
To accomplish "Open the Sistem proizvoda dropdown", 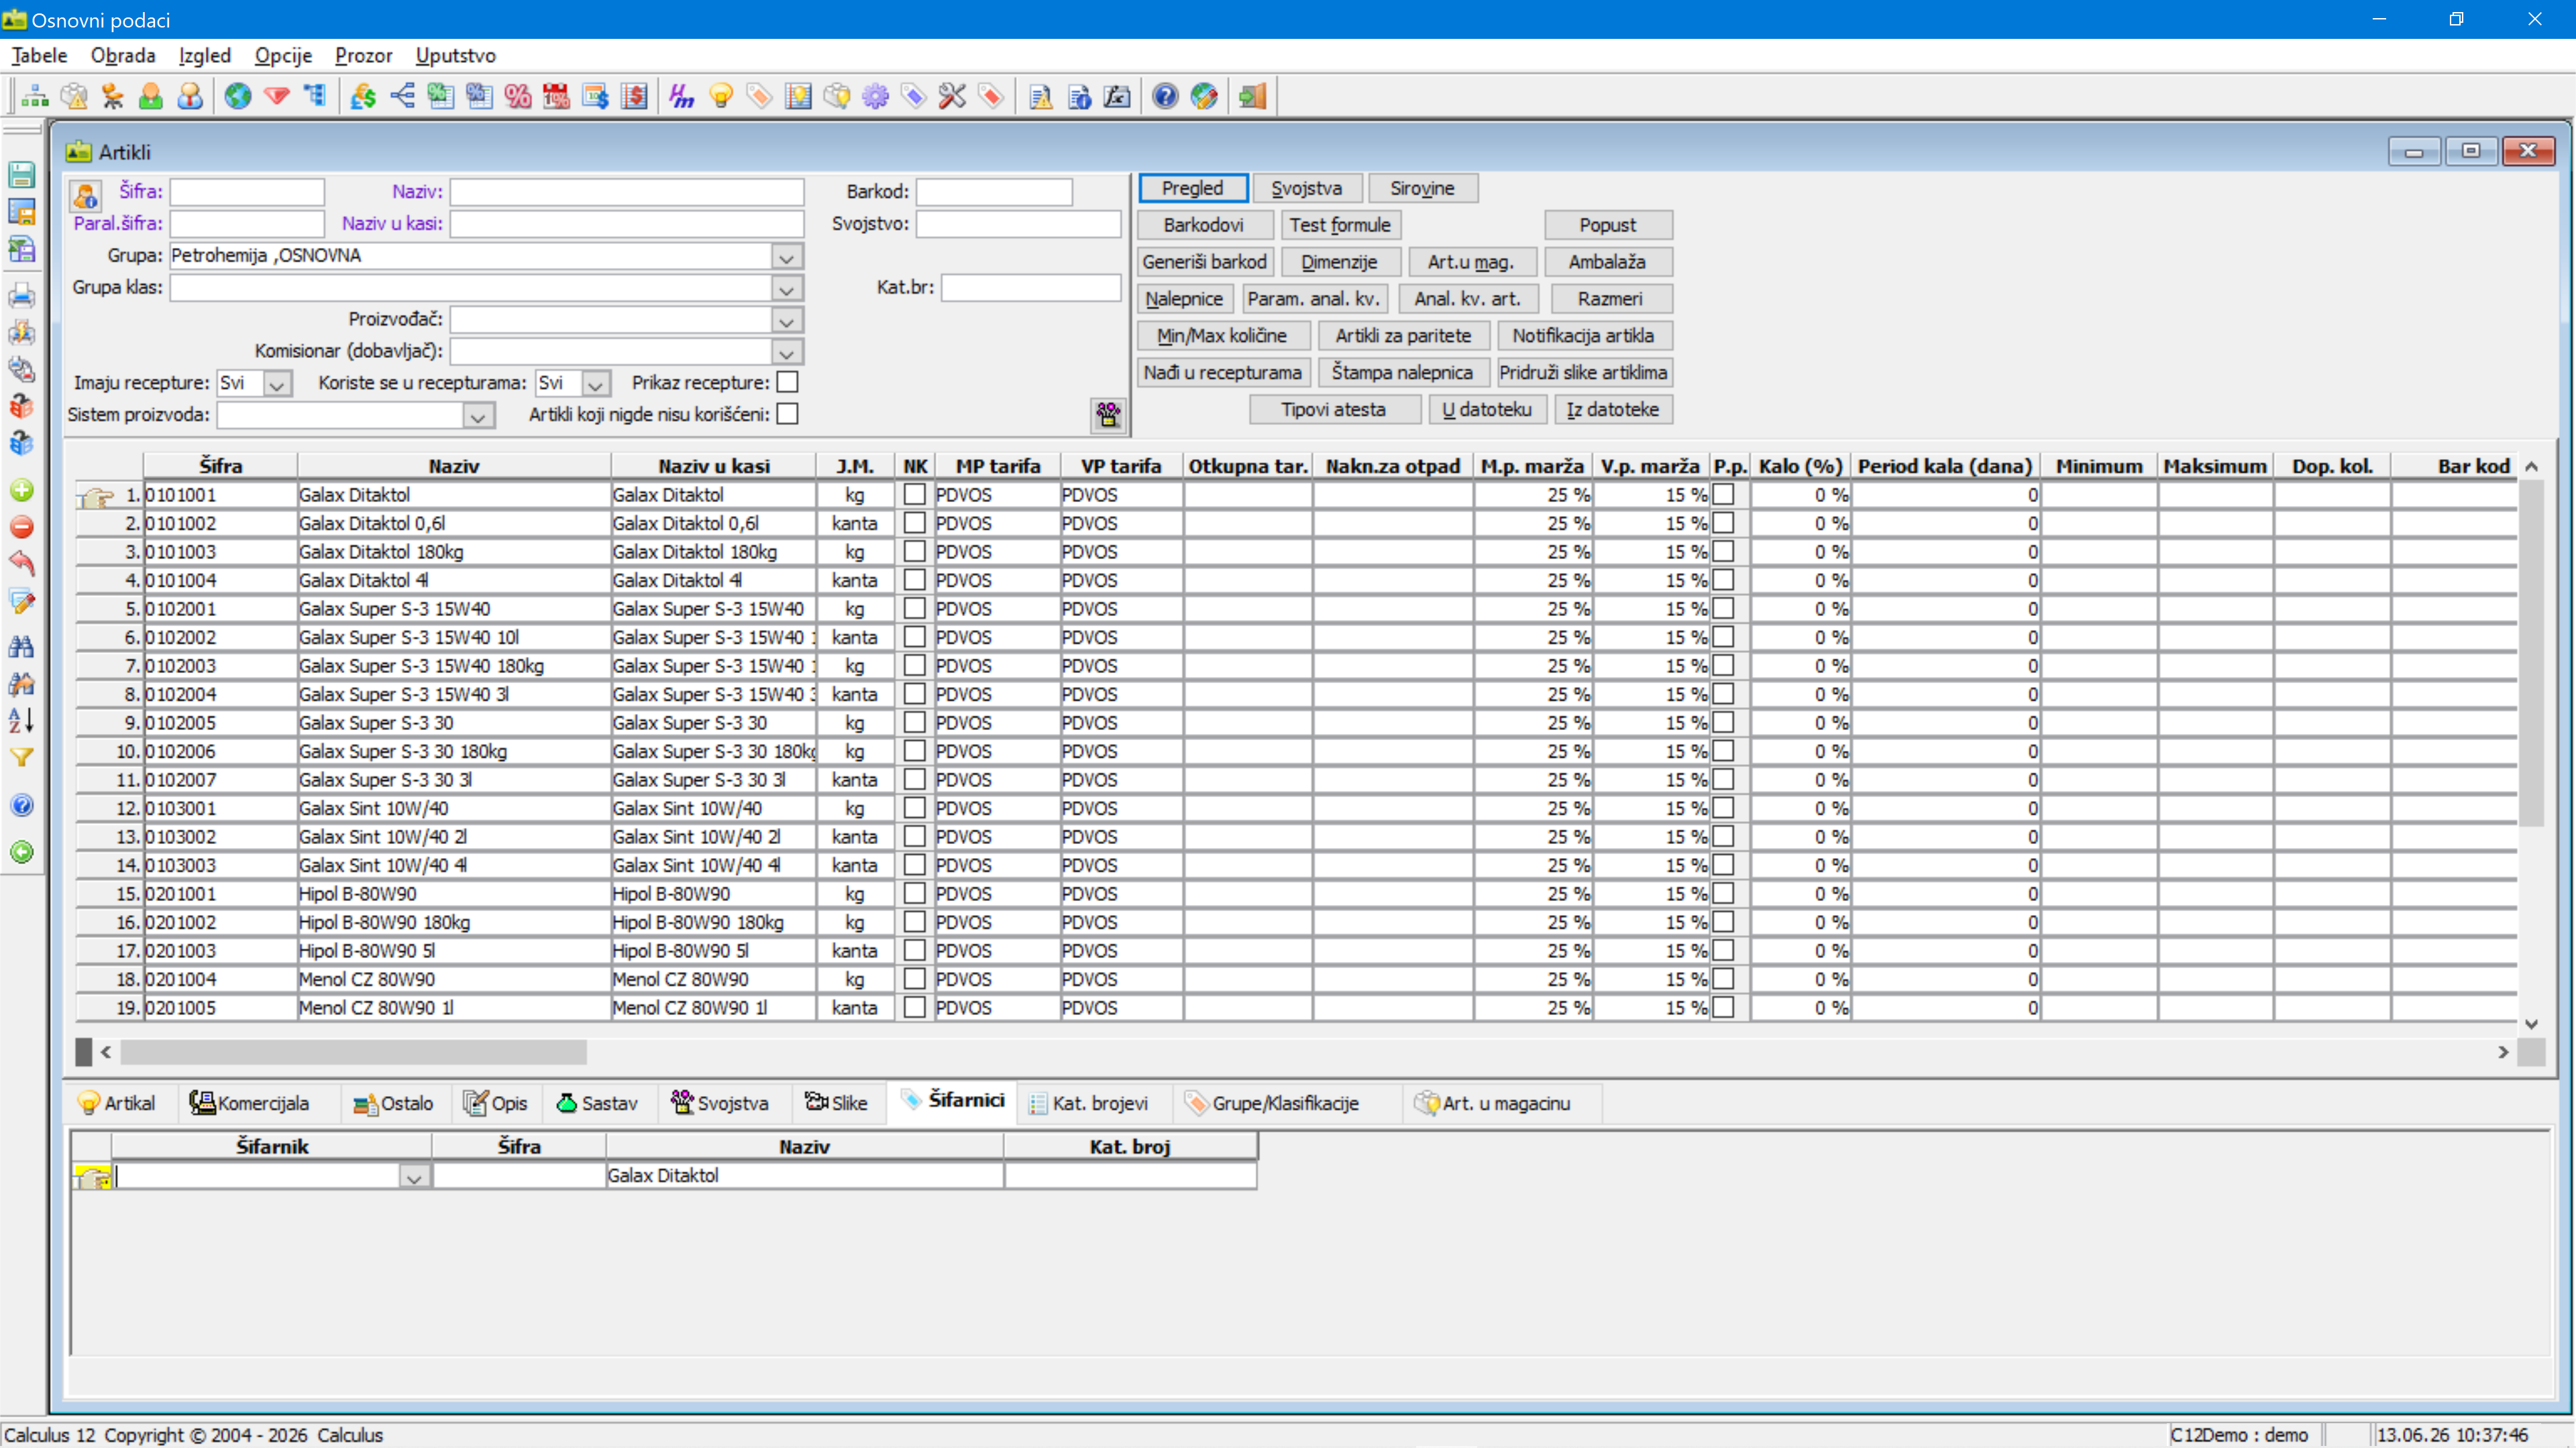I will [x=478, y=416].
